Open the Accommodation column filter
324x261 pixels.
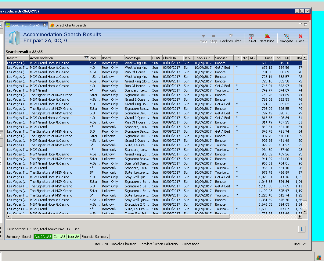click(86, 58)
